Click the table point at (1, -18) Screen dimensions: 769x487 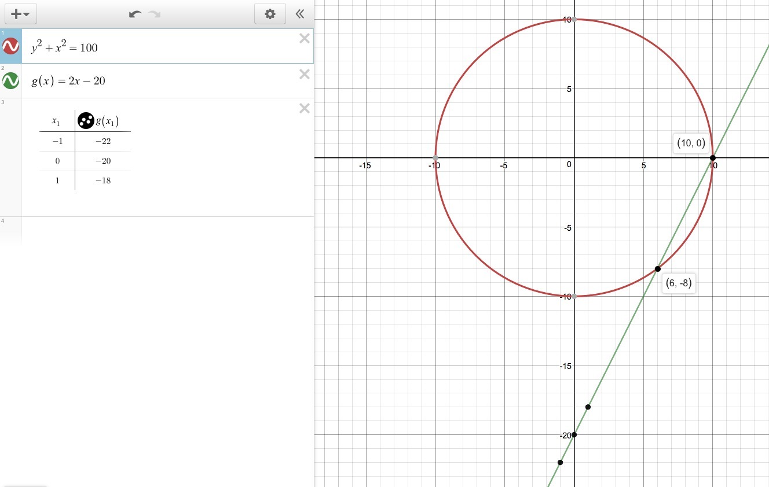pos(588,407)
